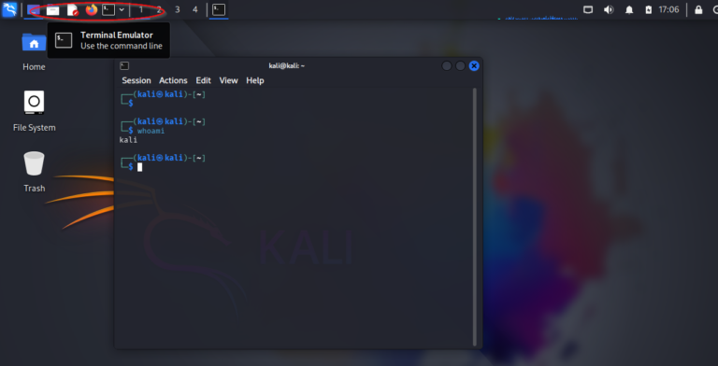Click the kali@kali: ~ window title
718x366 pixels.
[x=287, y=66]
